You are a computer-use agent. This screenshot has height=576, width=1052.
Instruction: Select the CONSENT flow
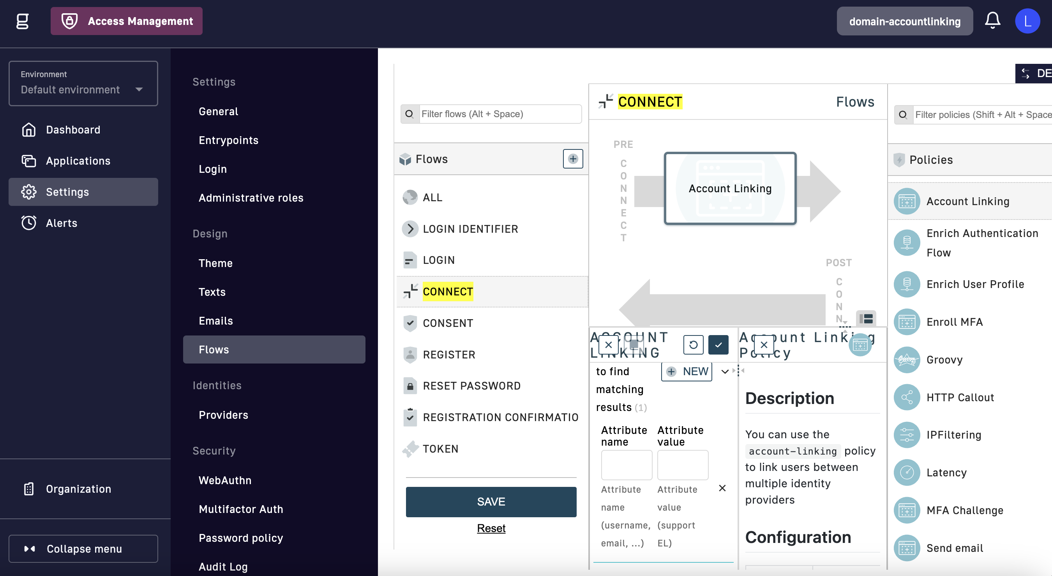point(448,323)
